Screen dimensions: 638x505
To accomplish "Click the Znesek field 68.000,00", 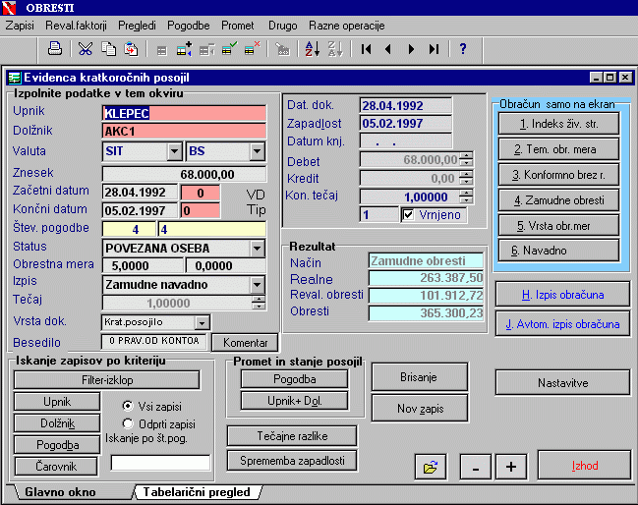I will [x=184, y=174].
